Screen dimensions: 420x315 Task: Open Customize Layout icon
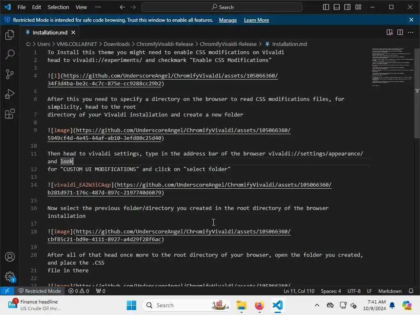coord(358,7)
